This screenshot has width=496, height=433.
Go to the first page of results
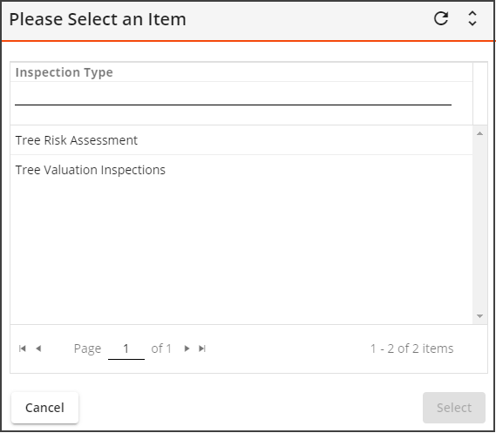pos(23,348)
